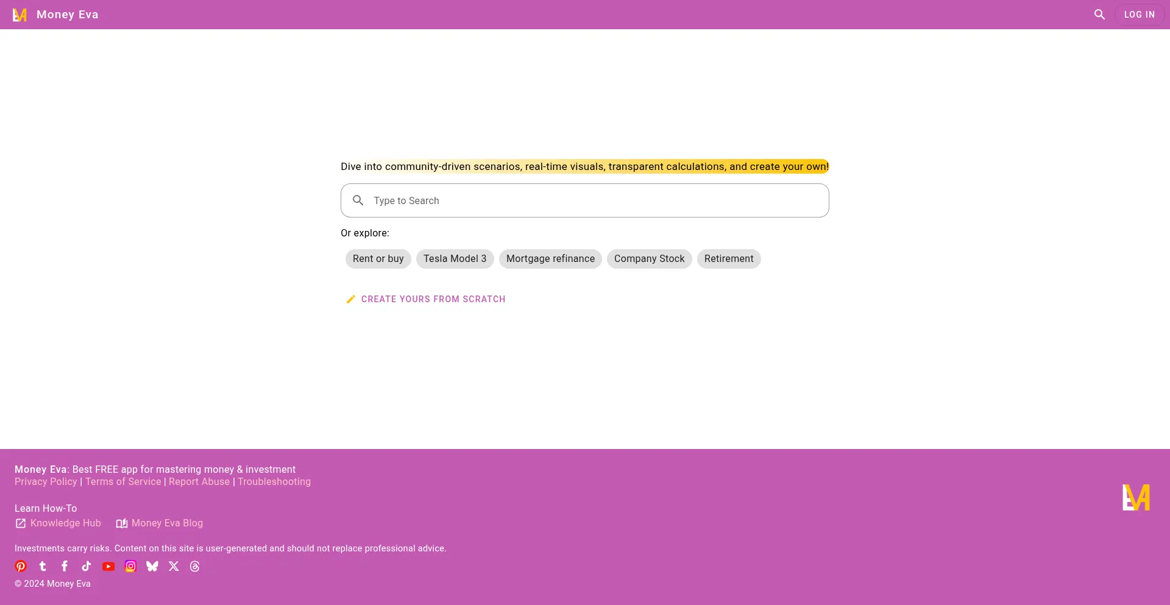Click the Money Eva logo in header
The image size is (1170, 605).
pos(20,15)
